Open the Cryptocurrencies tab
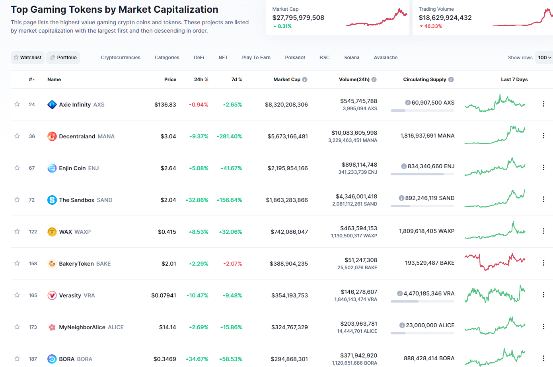 click(x=121, y=58)
